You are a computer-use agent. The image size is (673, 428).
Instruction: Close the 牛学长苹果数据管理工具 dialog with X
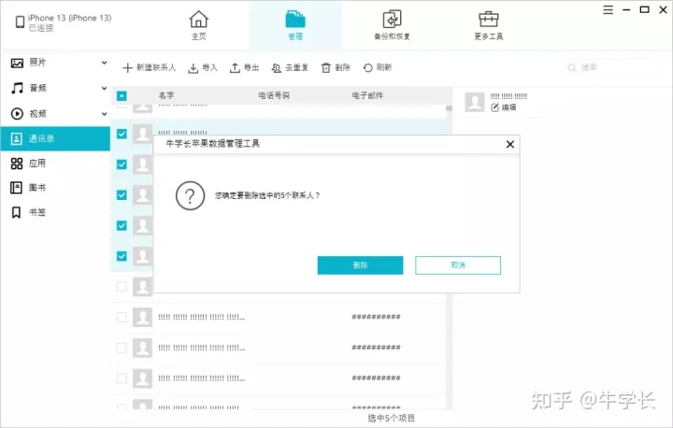(510, 144)
